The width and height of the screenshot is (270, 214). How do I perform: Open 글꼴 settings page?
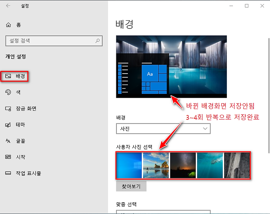coord(21,141)
